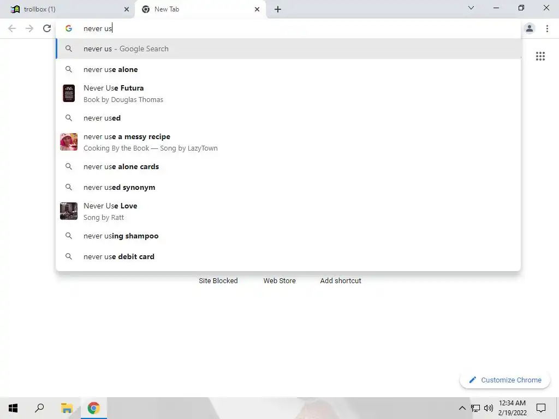
Task: Minimize the Chrome window
Action: click(496, 8)
